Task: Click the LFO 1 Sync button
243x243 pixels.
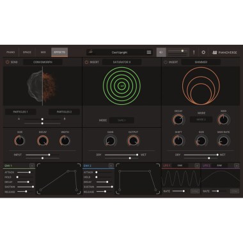Action: click(x=195, y=191)
